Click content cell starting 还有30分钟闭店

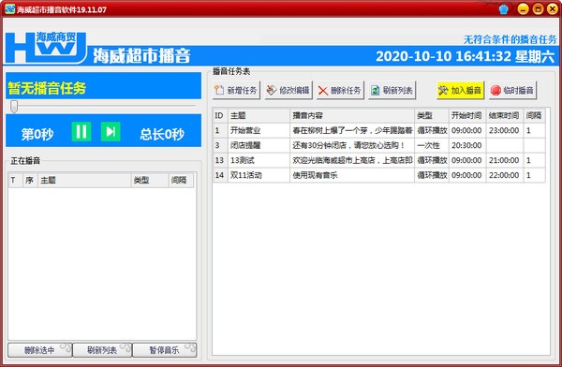pos(352,145)
